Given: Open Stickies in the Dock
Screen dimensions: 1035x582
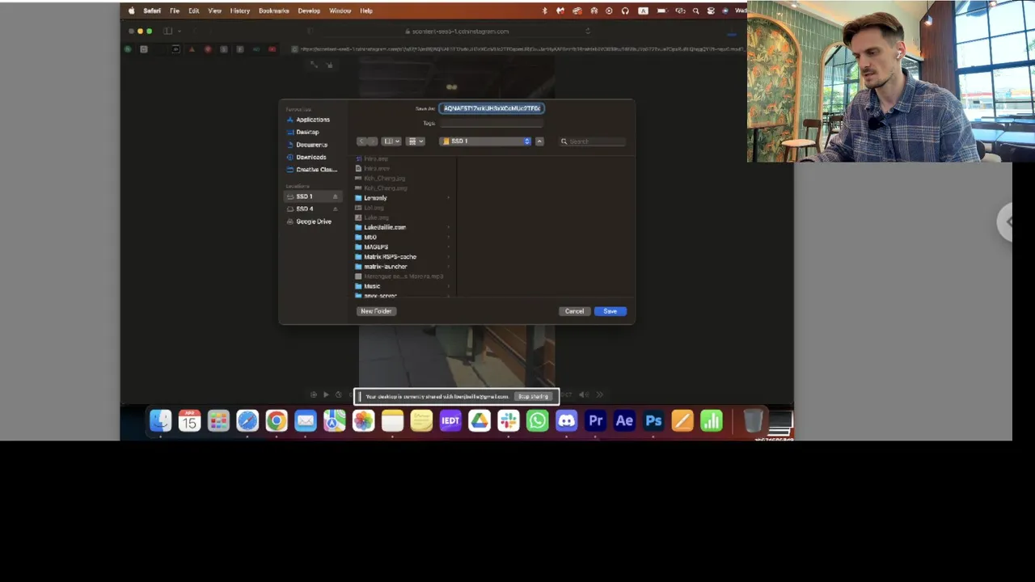Looking at the screenshot, I should [x=421, y=420].
